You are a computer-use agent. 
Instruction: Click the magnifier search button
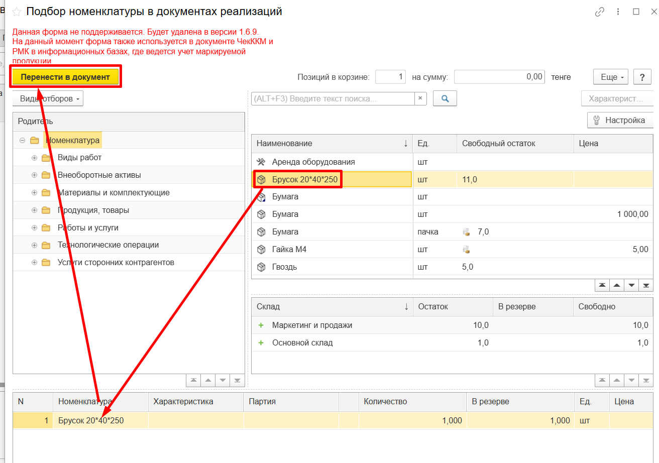pos(445,98)
